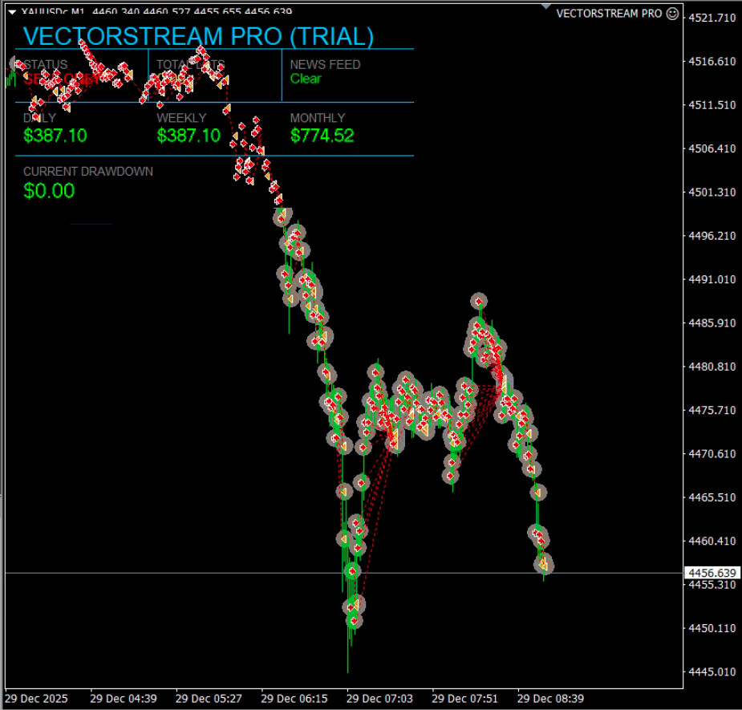742x710 pixels.
Task: Click the 4496.210 price scale label
Action: [x=712, y=236]
